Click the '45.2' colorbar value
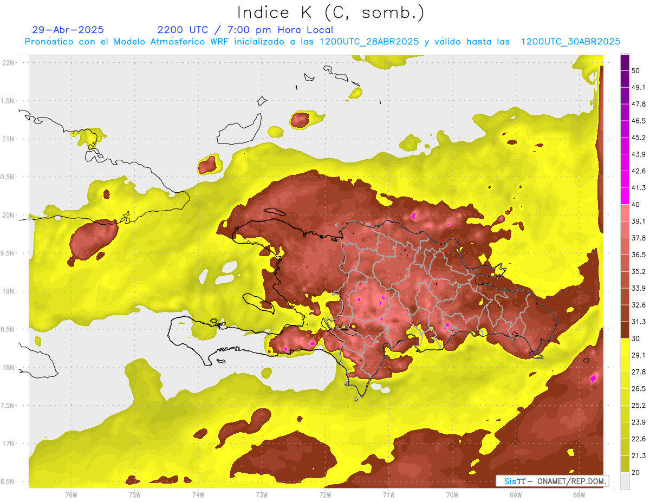Image resolution: width=650 pixels, height=502 pixels. coord(638,138)
